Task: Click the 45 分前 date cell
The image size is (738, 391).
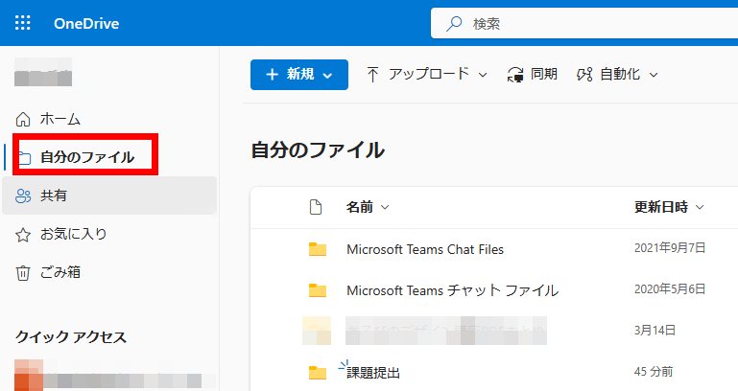Action: point(654,372)
